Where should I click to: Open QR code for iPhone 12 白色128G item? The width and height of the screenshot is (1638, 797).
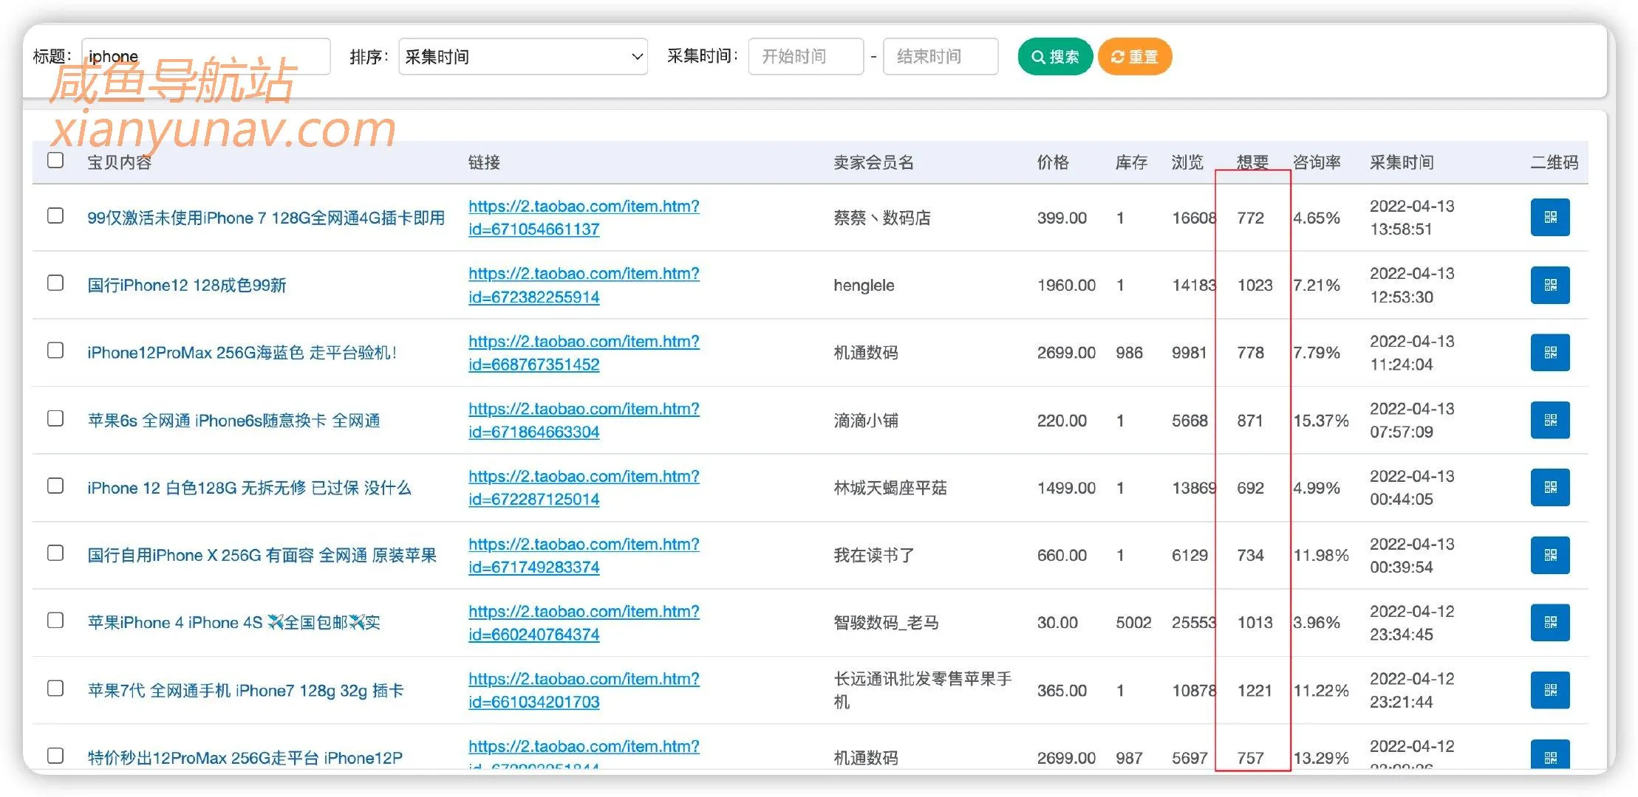pos(1549,487)
